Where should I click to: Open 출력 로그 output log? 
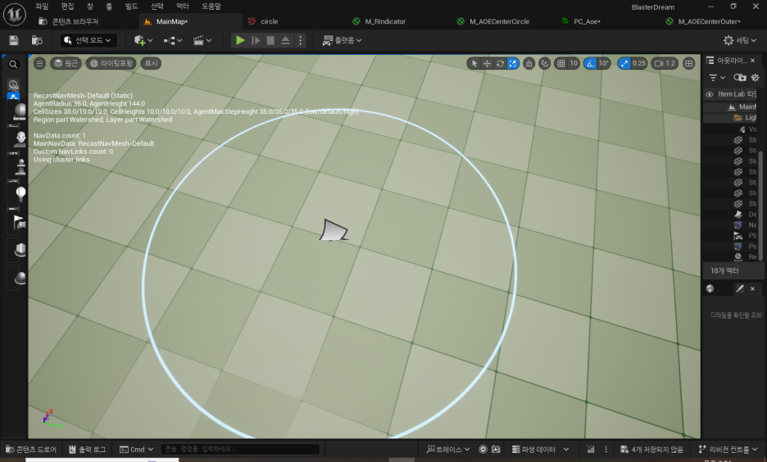coord(88,449)
